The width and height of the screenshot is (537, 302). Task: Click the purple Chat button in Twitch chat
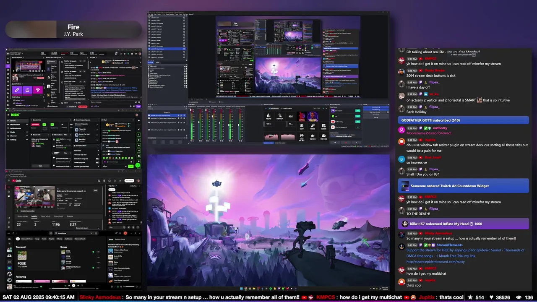click(x=138, y=106)
